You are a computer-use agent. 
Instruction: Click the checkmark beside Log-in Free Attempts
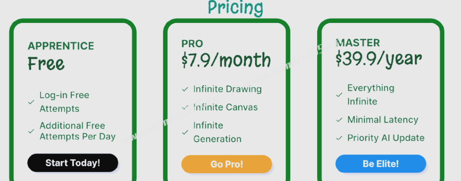click(31, 102)
